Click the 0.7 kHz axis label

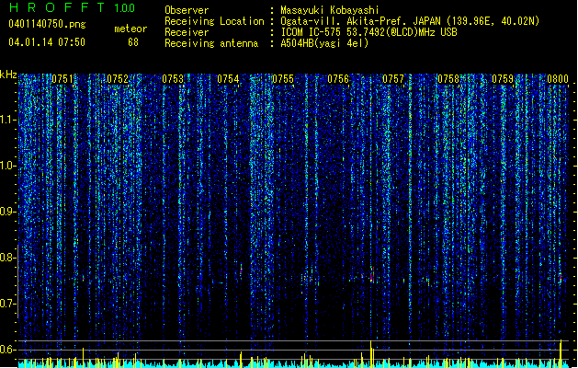[x=8, y=304]
